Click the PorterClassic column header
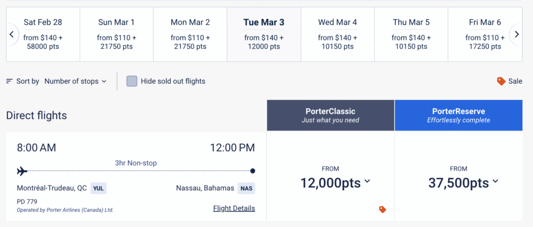This screenshot has width=533, height=227. pos(331,115)
